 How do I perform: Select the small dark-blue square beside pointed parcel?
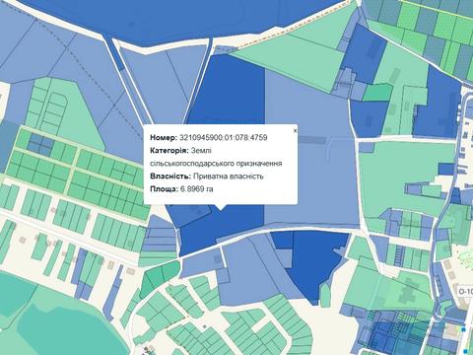click(x=282, y=240)
